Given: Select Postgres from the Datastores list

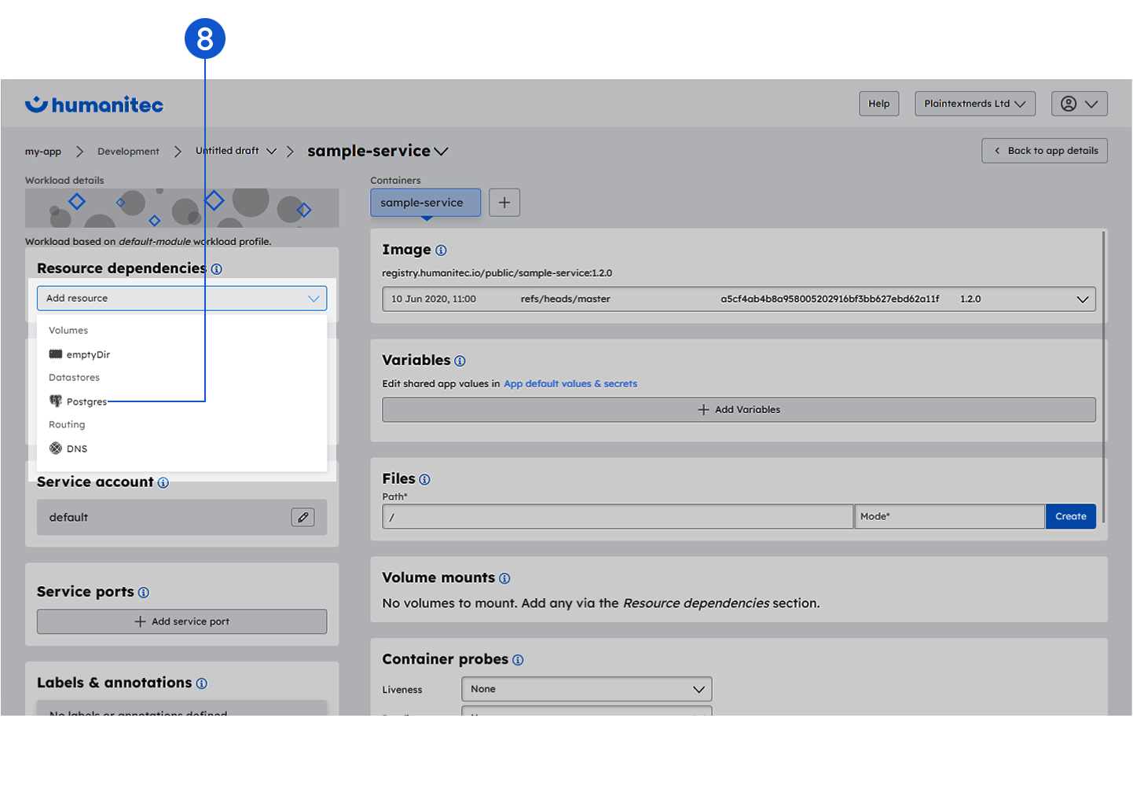Looking at the screenshot, I should tap(181, 401).
